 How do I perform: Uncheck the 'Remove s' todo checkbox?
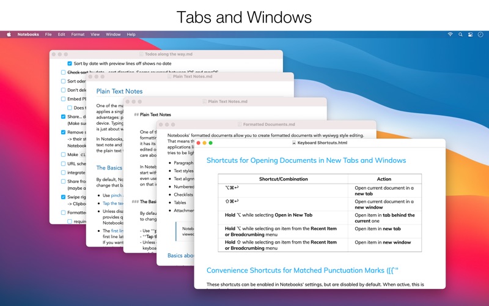pos(64,132)
